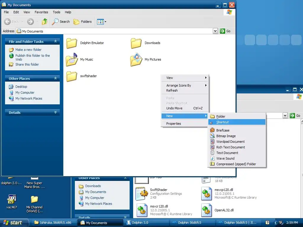Image resolution: width=303 pixels, height=227 pixels.
Task: Select the OpenAL32.dll file icon
Action: point(206,210)
